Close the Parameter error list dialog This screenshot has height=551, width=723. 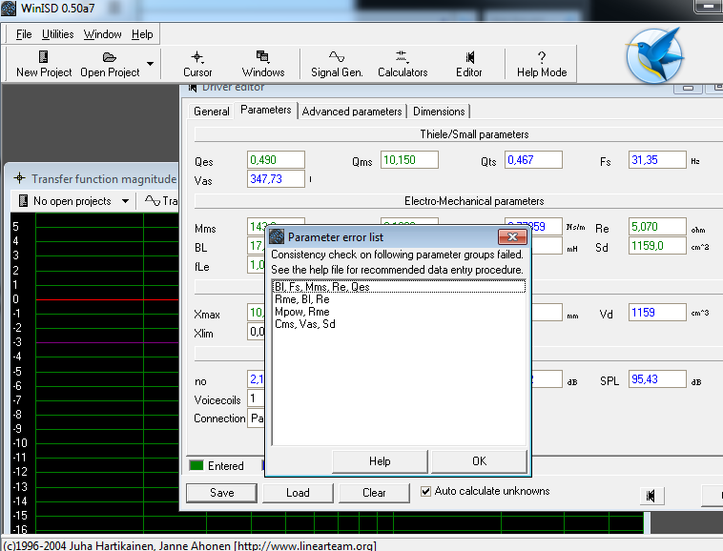pos(512,236)
